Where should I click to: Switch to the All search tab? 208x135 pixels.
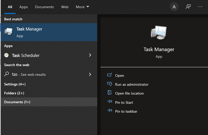point(10,7)
